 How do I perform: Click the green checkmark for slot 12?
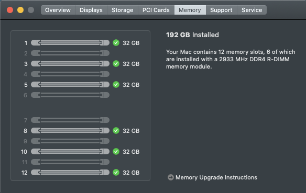(x=116, y=173)
